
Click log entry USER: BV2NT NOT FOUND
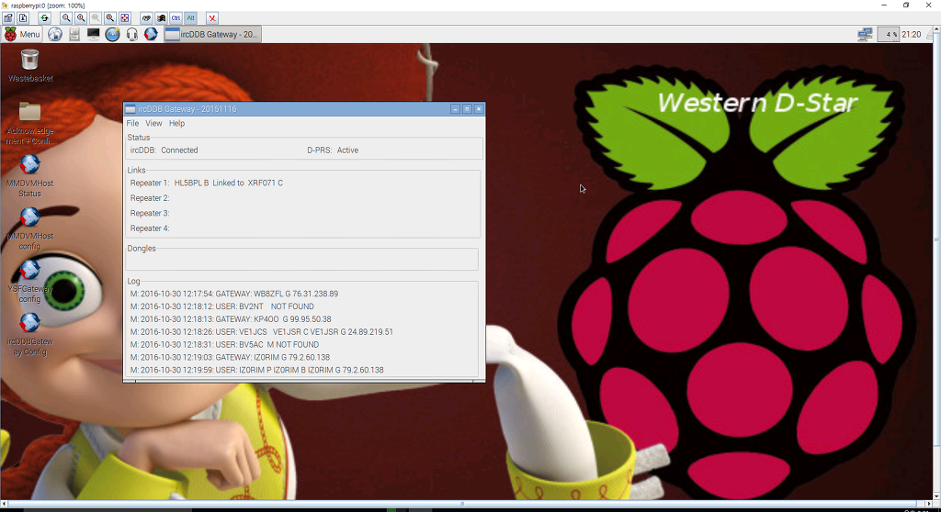click(222, 306)
